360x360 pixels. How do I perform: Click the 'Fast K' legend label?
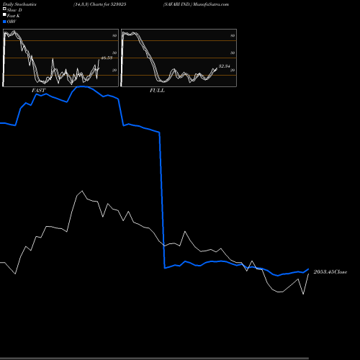pos(14,16)
